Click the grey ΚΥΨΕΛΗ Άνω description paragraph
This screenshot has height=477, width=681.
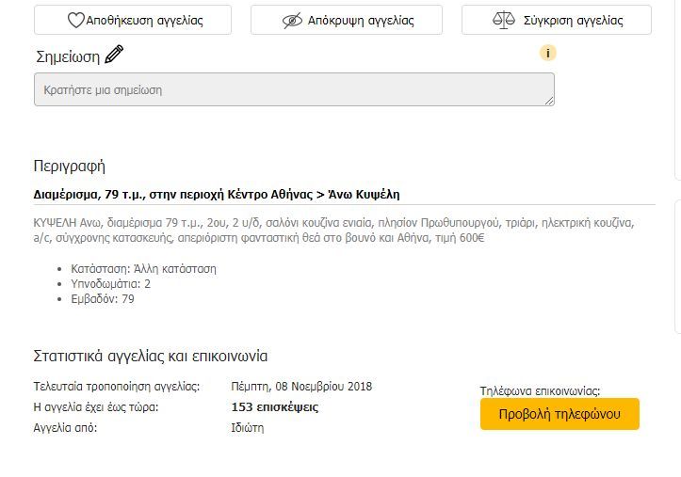(x=334, y=231)
